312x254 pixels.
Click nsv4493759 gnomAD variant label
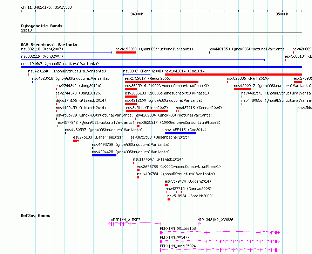pos(131,144)
